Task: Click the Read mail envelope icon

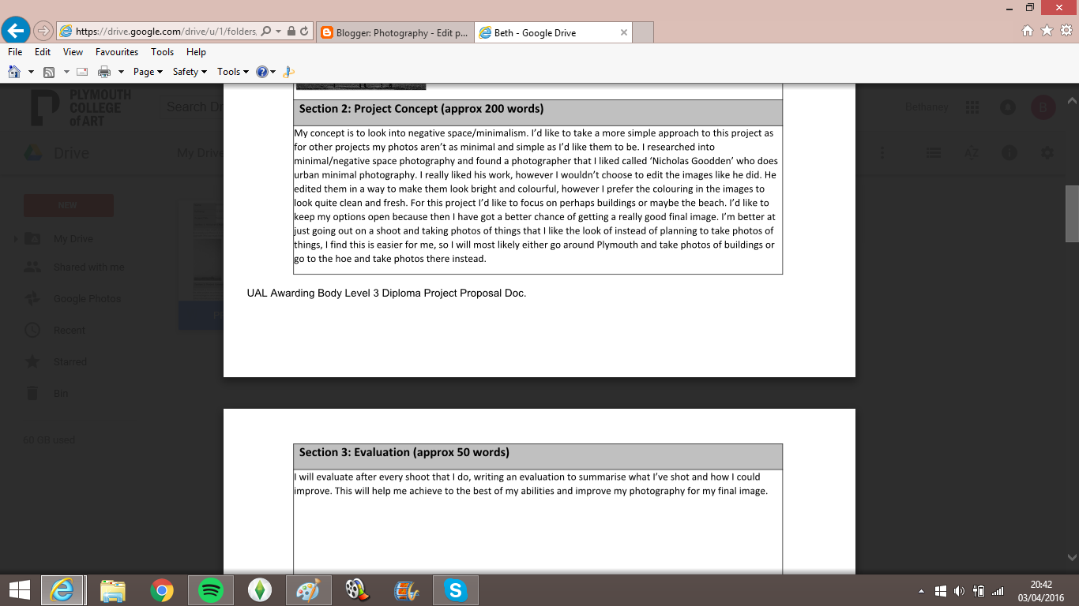Action: coord(82,72)
